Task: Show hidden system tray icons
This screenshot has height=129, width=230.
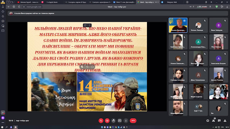Action: point(213,127)
